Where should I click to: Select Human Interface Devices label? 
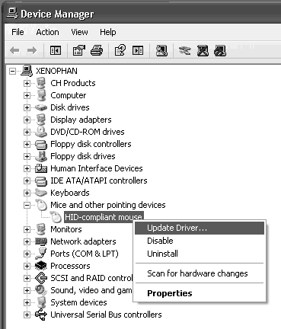point(97,168)
